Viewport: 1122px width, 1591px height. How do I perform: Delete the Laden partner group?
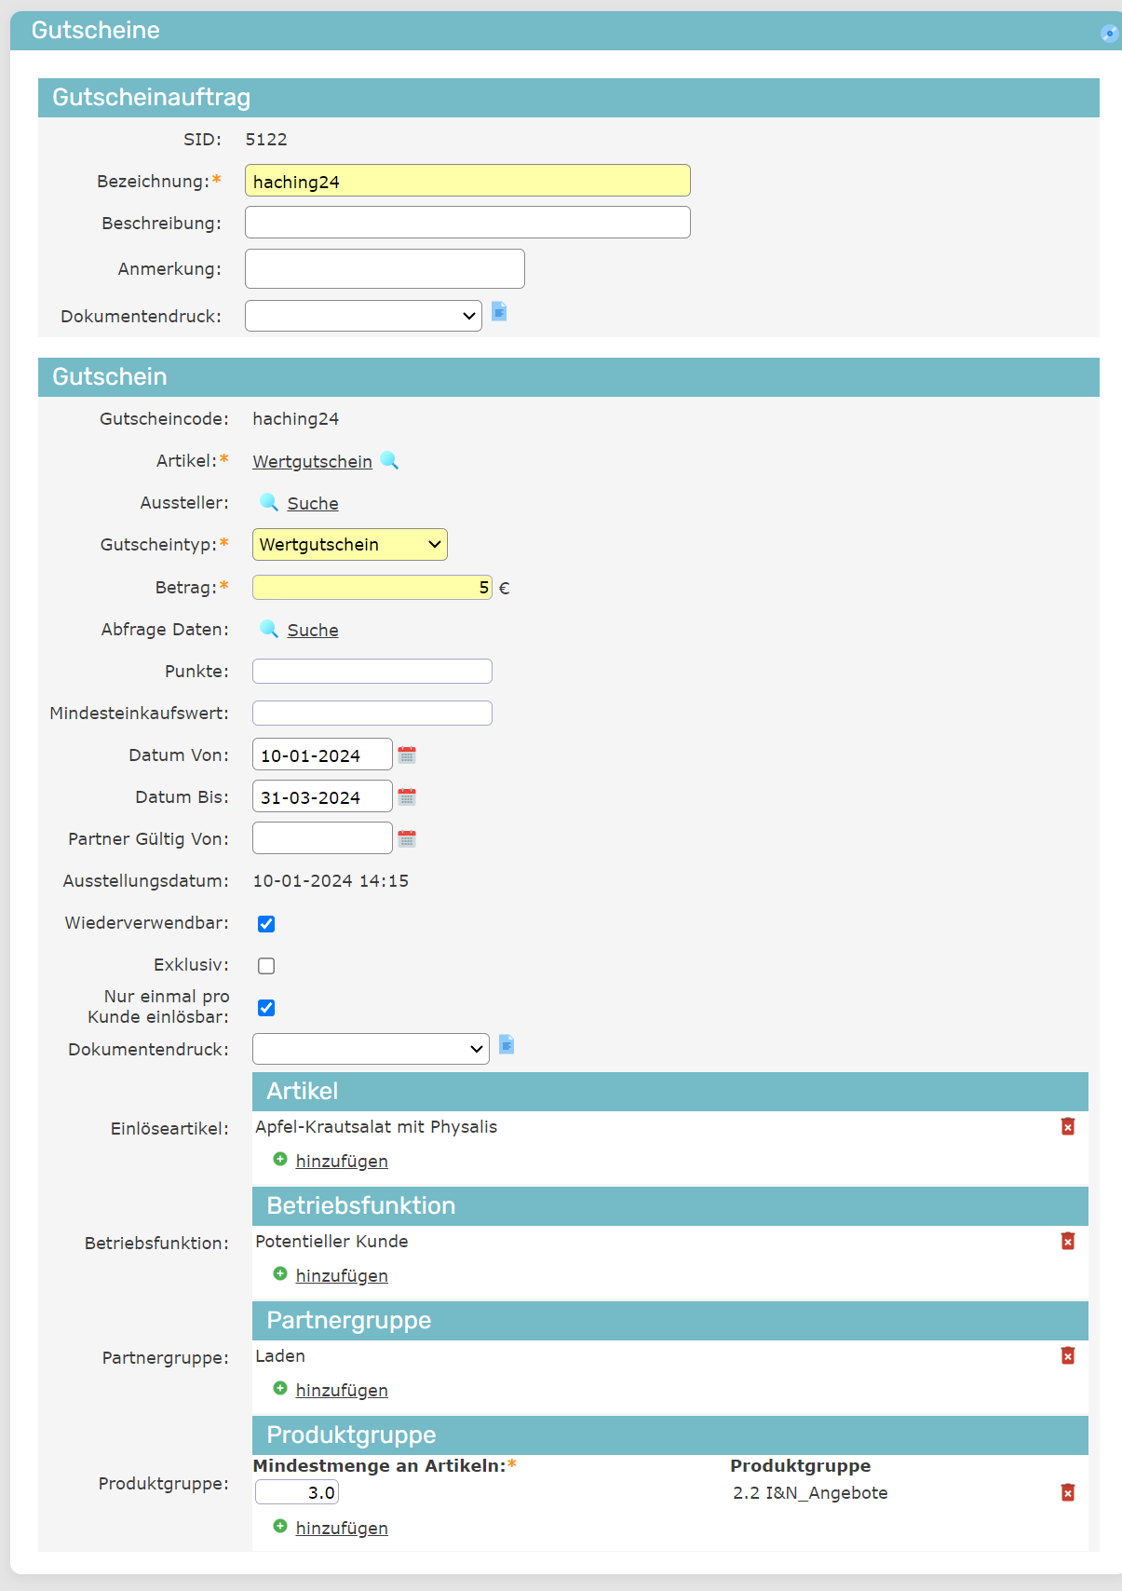tap(1067, 1356)
